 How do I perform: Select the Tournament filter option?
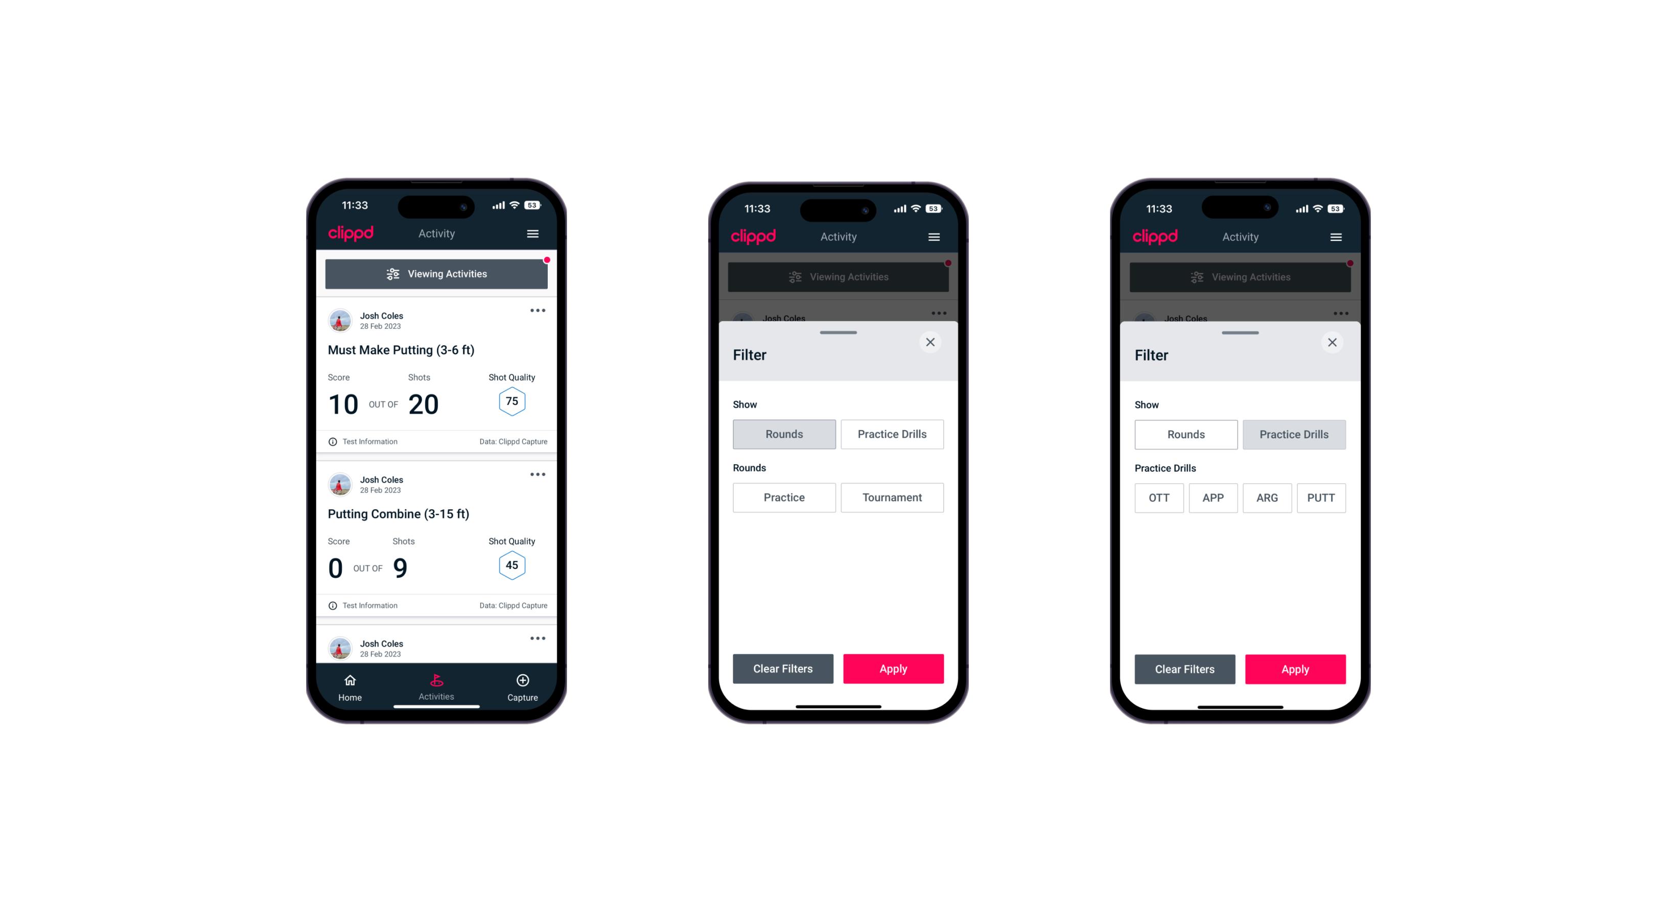[x=891, y=497]
